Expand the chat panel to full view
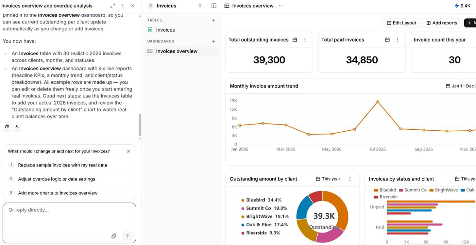The image size is (476, 245). [x=113, y=6]
